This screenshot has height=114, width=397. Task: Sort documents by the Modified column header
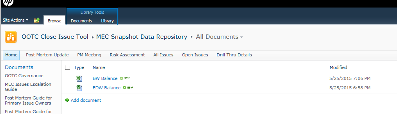pos(338,67)
